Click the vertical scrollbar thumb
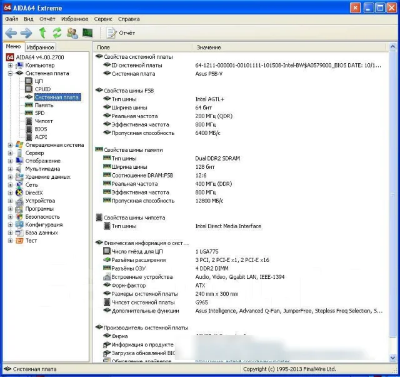Viewport: 400px width, 377px height. tap(393, 194)
